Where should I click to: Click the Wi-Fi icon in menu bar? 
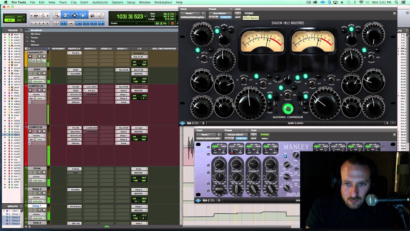[361, 2]
